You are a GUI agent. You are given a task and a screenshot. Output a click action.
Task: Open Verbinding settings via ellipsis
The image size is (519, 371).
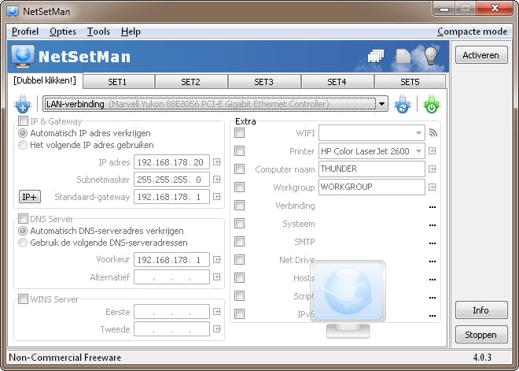pyautogui.click(x=432, y=207)
